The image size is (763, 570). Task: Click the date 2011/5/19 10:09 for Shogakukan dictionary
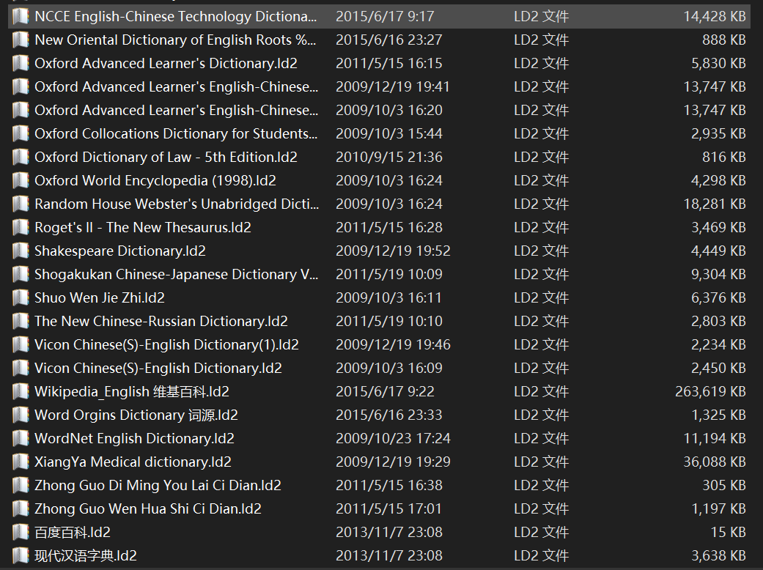388,274
